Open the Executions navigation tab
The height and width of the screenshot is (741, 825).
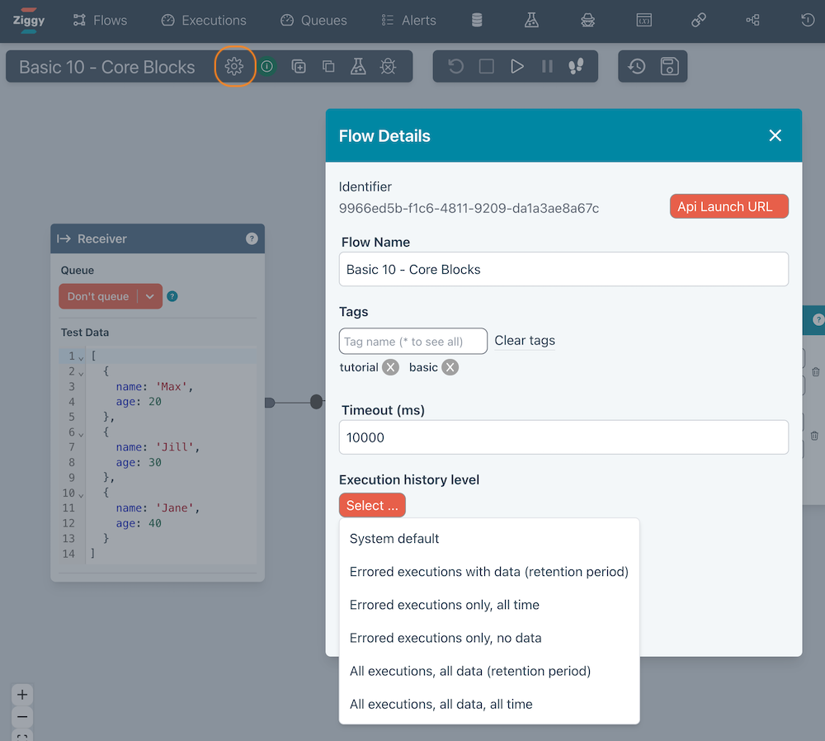(204, 21)
